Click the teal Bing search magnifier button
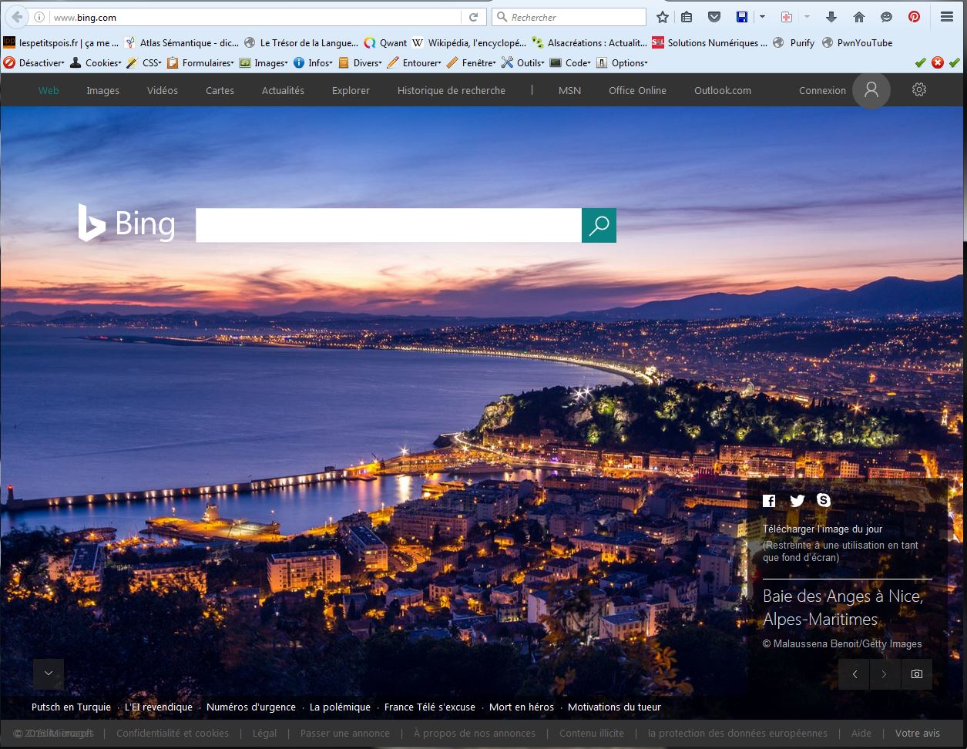Screen dimensions: 967x749 click(x=599, y=225)
